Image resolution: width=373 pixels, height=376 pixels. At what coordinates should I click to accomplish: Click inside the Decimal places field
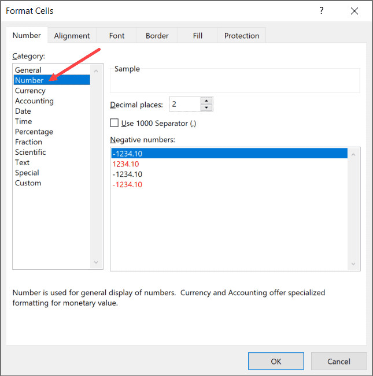tap(183, 105)
